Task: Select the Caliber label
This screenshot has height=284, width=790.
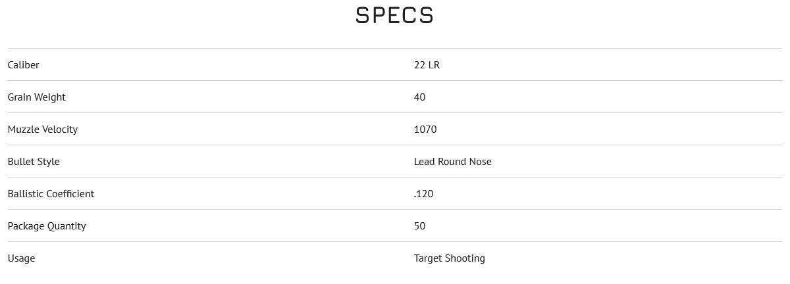Action: 23,65
